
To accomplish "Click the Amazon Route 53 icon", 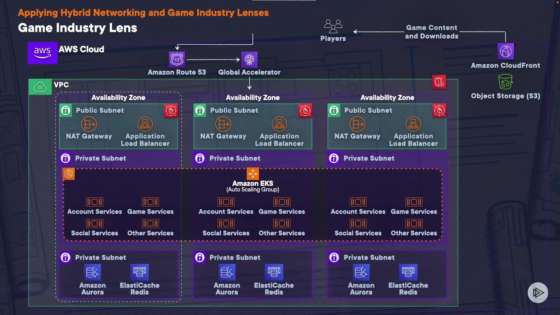I will click(177, 60).
